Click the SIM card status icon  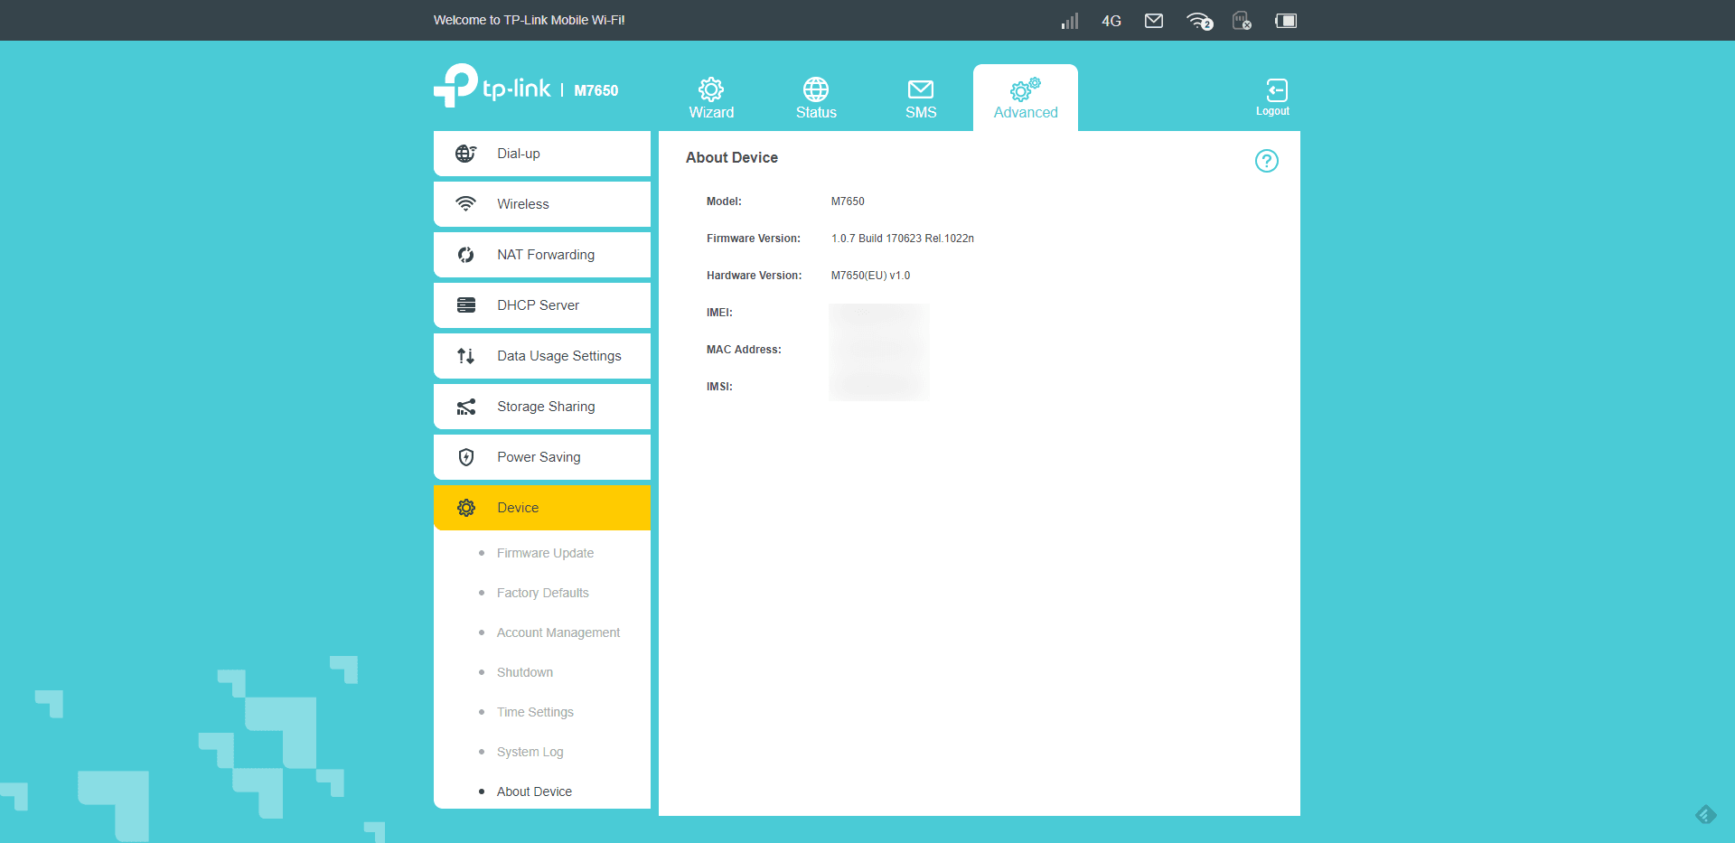point(1243,21)
